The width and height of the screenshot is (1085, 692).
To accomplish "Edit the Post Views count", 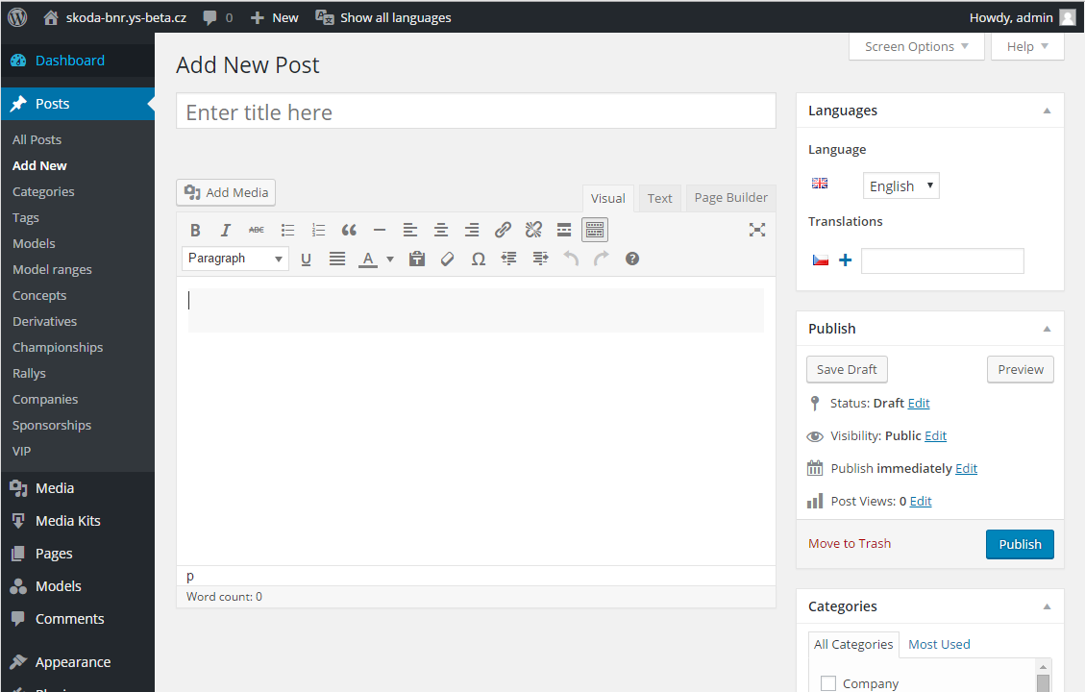I will pyautogui.click(x=921, y=501).
